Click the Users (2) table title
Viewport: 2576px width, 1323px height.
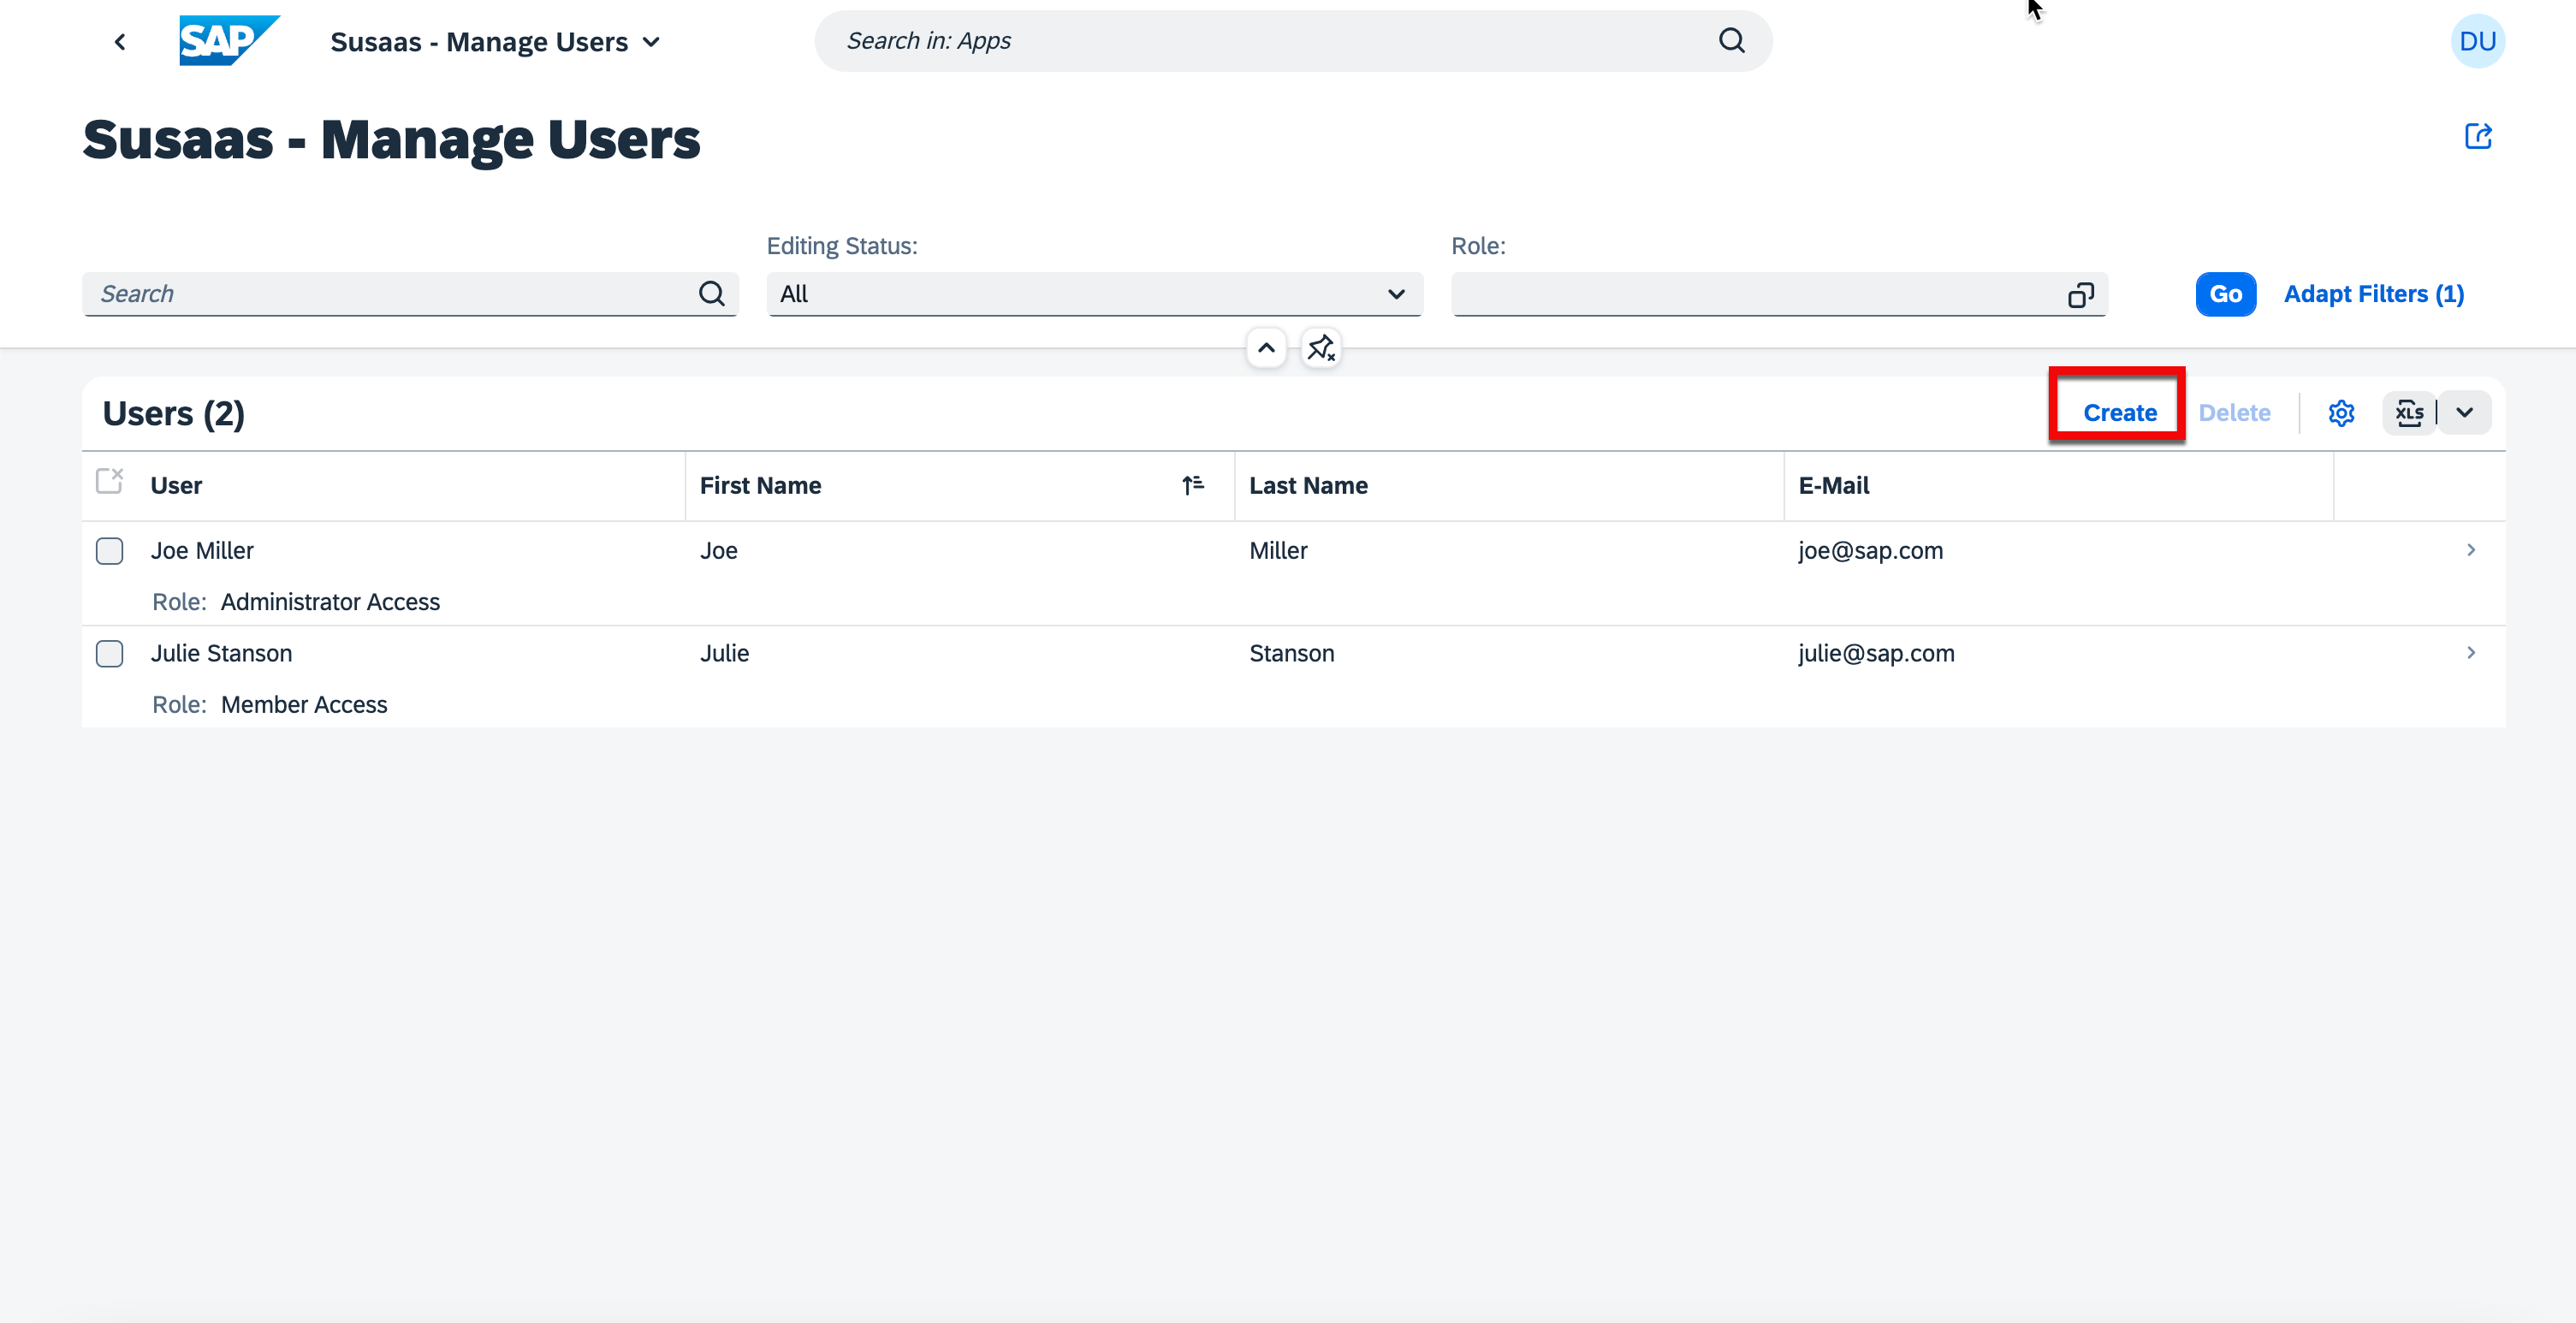click(x=174, y=414)
